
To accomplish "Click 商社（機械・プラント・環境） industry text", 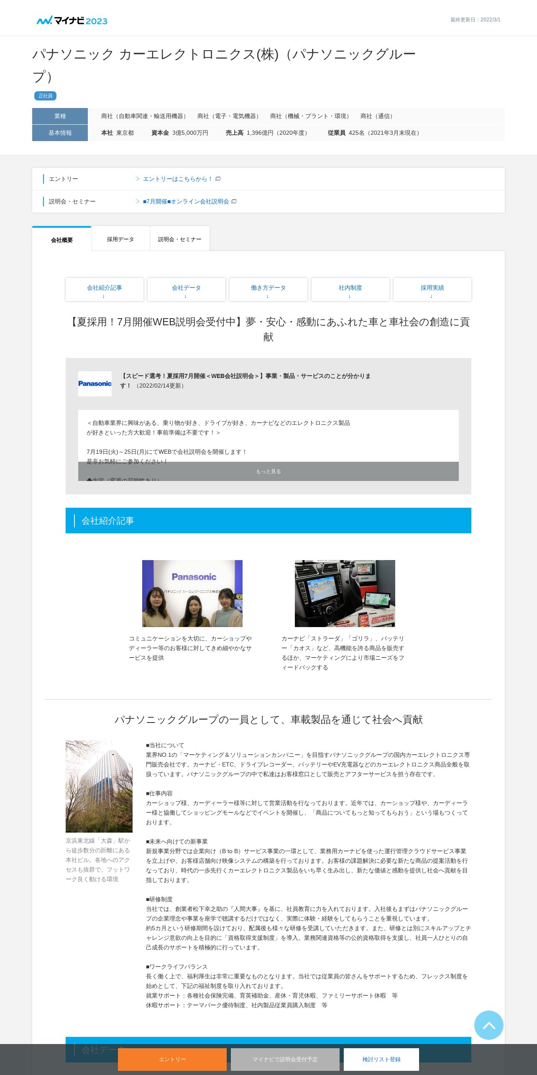I will click(311, 116).
